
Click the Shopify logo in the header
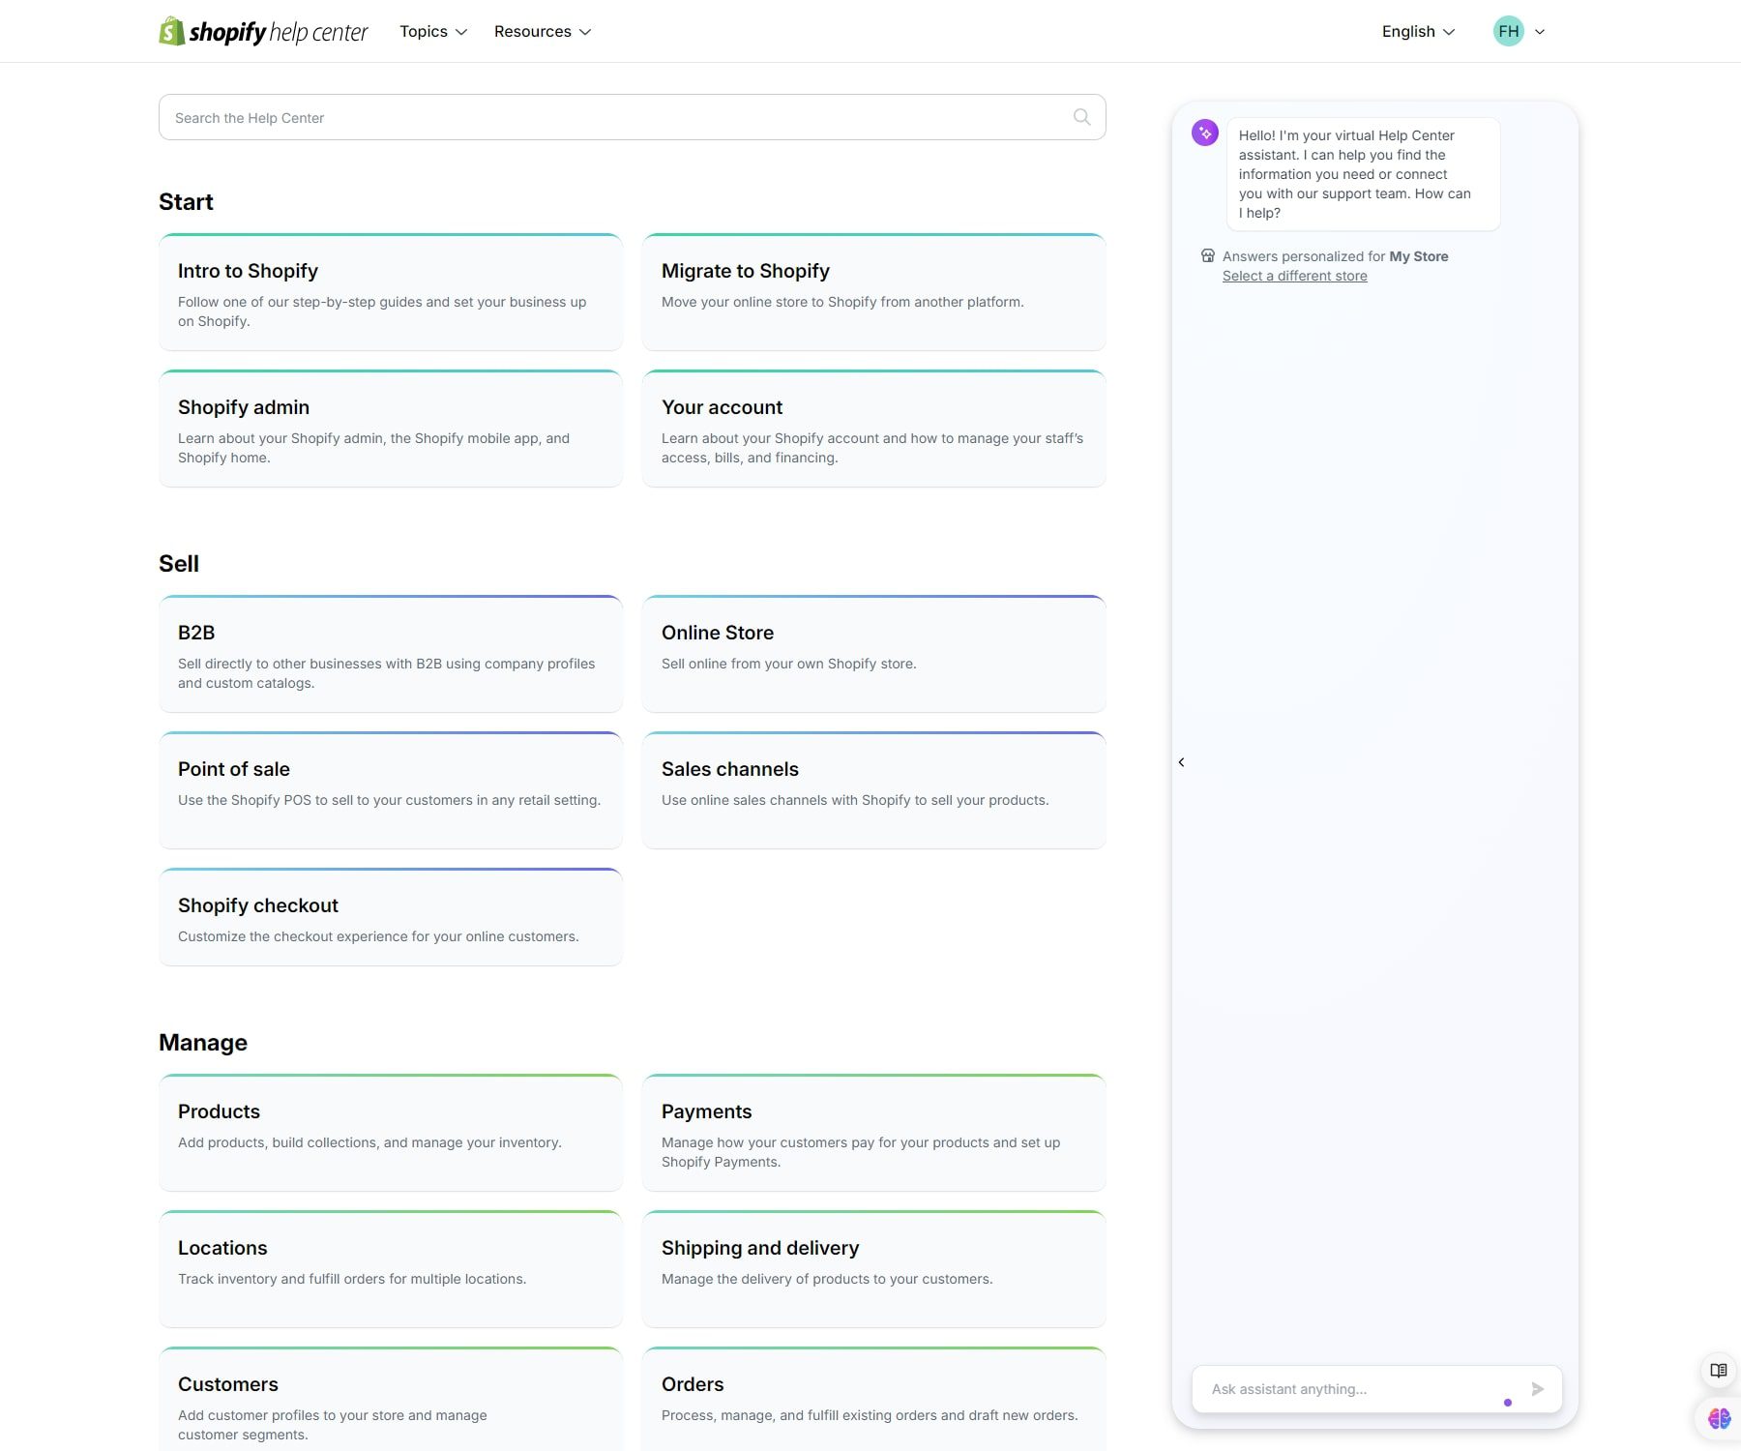tap(171, 30)
